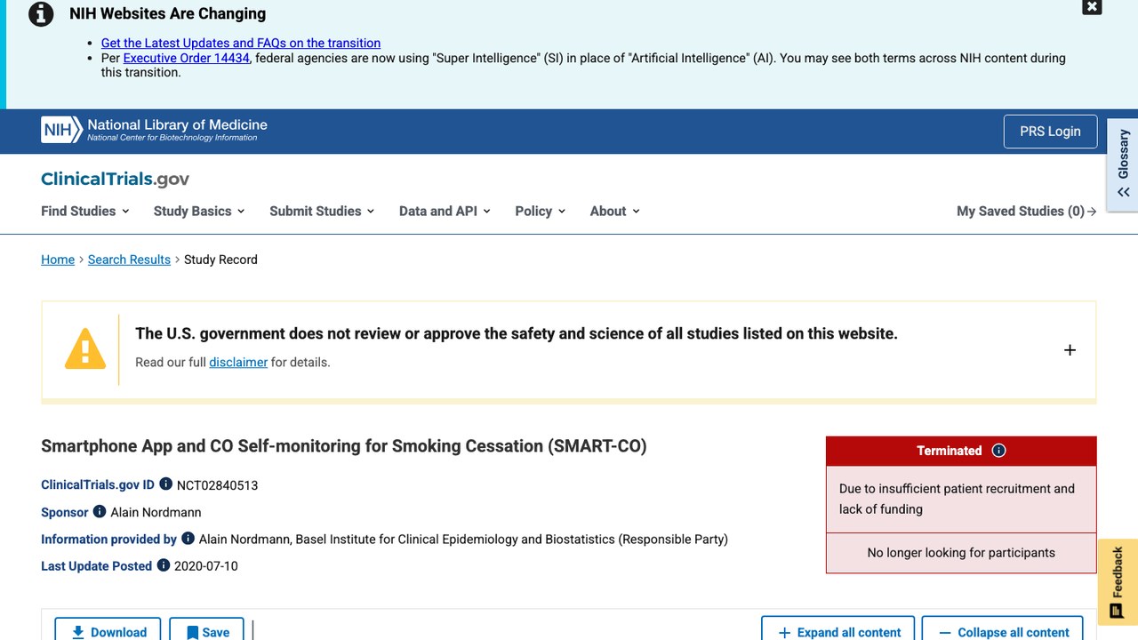
Task: Click 'No longer looking for participants' text
Action: pyautogui.click(x=961, y=553)
